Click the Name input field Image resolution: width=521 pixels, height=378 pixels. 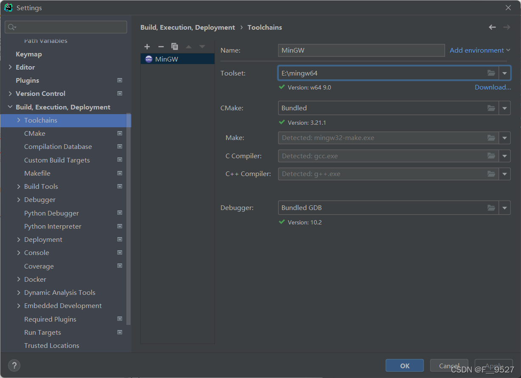click(361, 50)
